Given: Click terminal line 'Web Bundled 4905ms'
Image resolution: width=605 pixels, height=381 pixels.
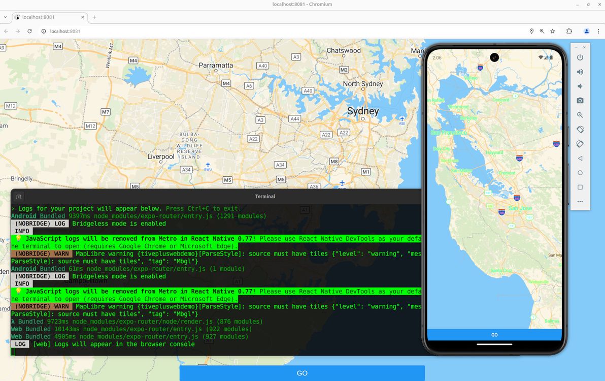Looking at the screenshot, I should pos(129,337).
